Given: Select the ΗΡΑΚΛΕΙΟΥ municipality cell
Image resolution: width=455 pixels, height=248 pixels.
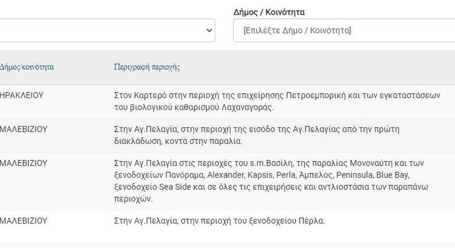Looking at the screenshot, I should 22,95.
